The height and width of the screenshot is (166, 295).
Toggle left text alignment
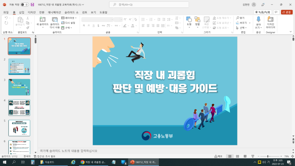click(143, 25)
